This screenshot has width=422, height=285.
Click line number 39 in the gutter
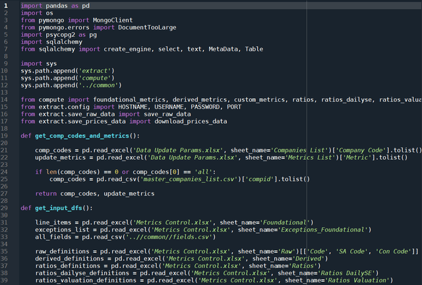tap(4, 280)
